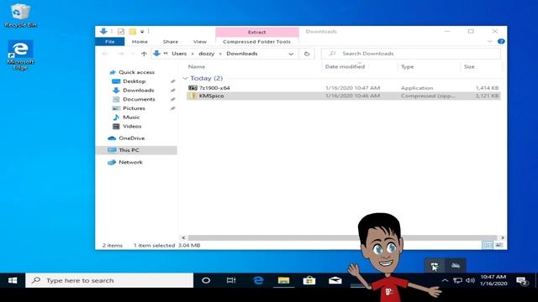
Task: Open Videos in navigation pane
Action: click(x=132, y=127)
